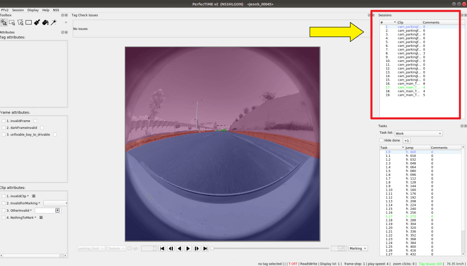Open the PTv2 menu
Screen dimensions: 467x266
[5, 10]
